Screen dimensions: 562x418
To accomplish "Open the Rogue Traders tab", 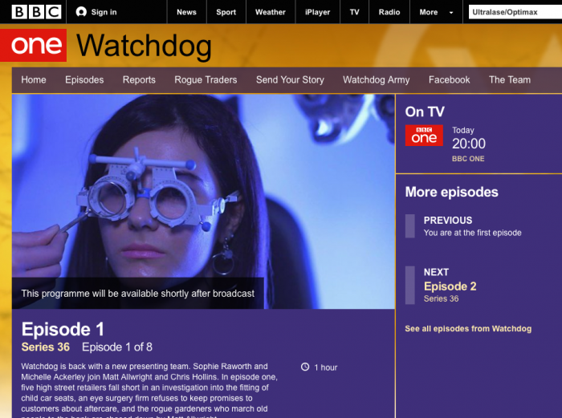I will pyautogui.click(x=206, y=79).
